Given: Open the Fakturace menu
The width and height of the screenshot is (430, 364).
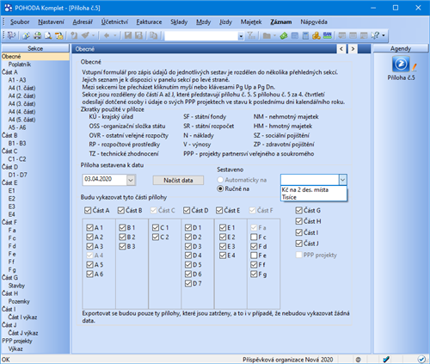Looking at the screenshot, I should tap(149, 22).
